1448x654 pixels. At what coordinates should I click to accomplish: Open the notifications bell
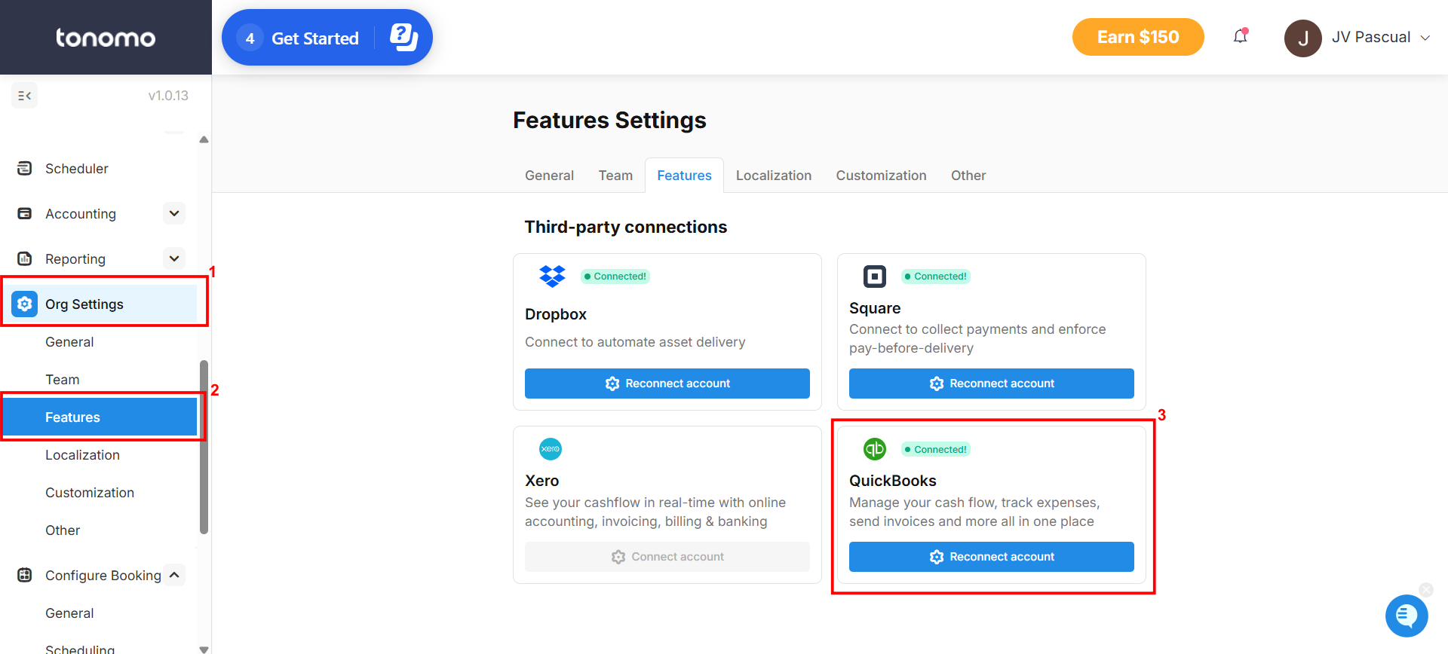[1241, 36]
